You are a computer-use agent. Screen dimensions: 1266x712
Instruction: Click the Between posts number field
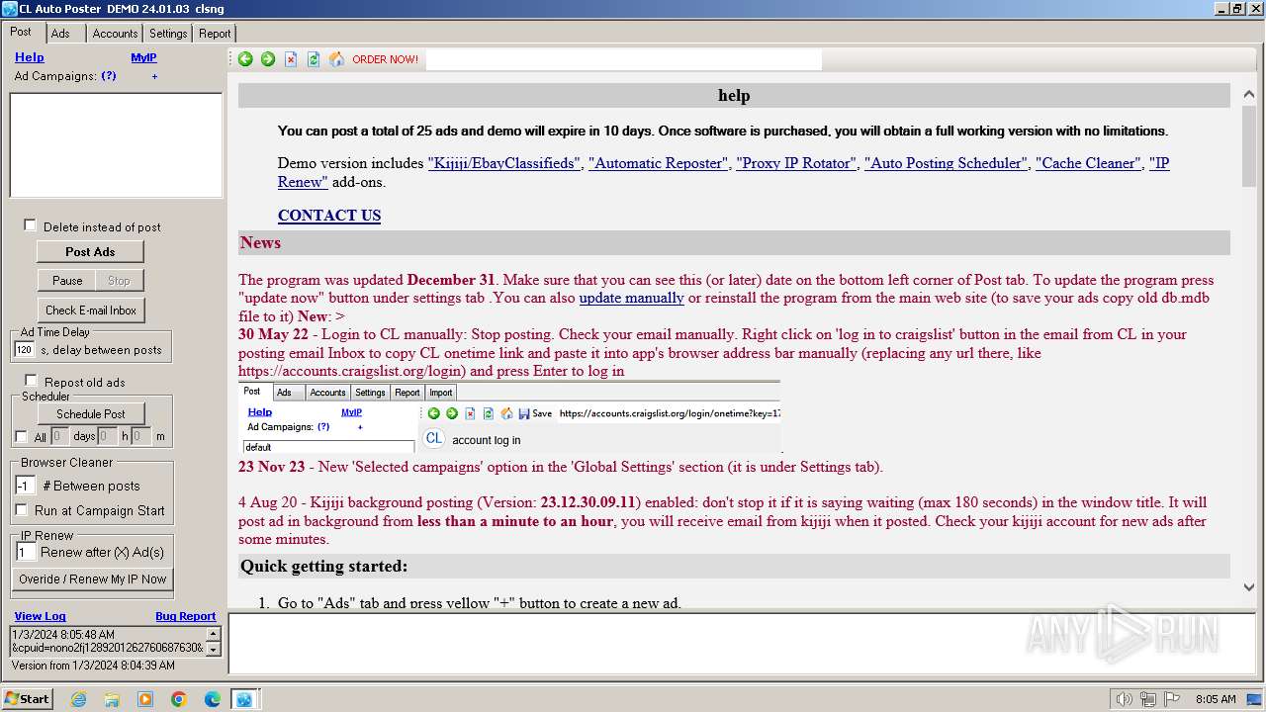click(26, 486)
